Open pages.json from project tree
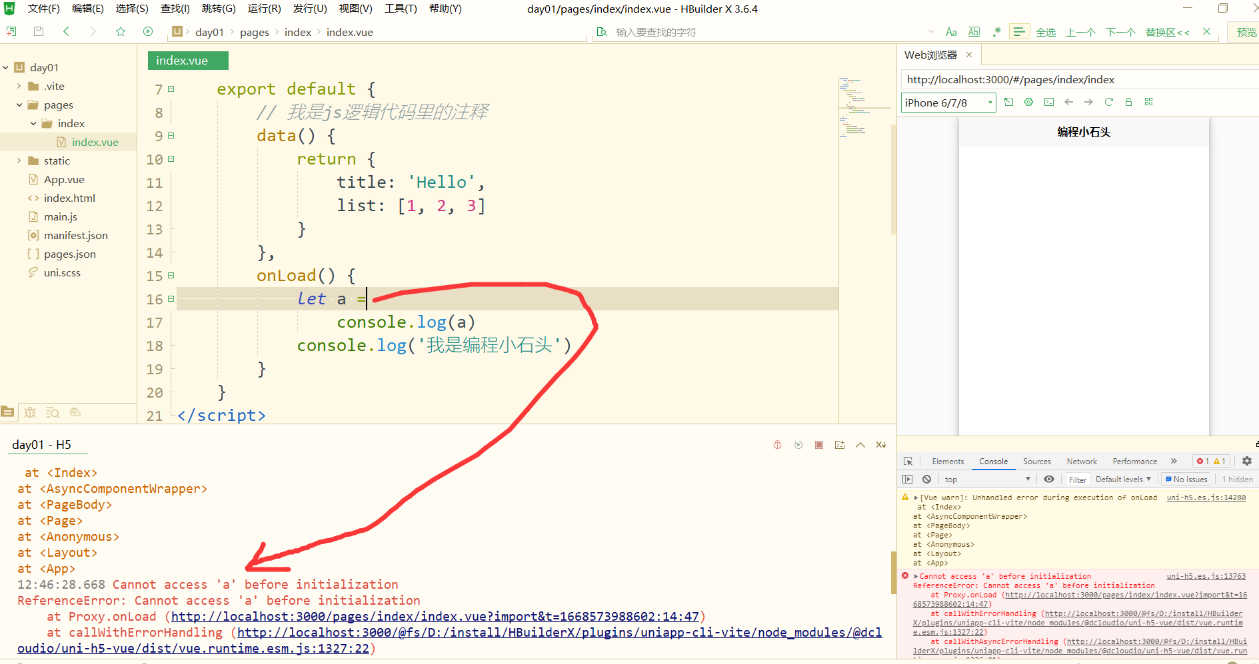Viewport: 1259px width, 664px height. pyautogui.click(x=69, y=254)
